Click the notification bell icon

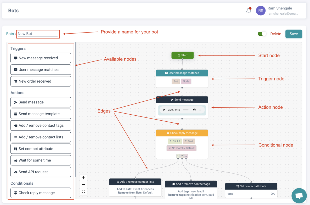point(249,11)
